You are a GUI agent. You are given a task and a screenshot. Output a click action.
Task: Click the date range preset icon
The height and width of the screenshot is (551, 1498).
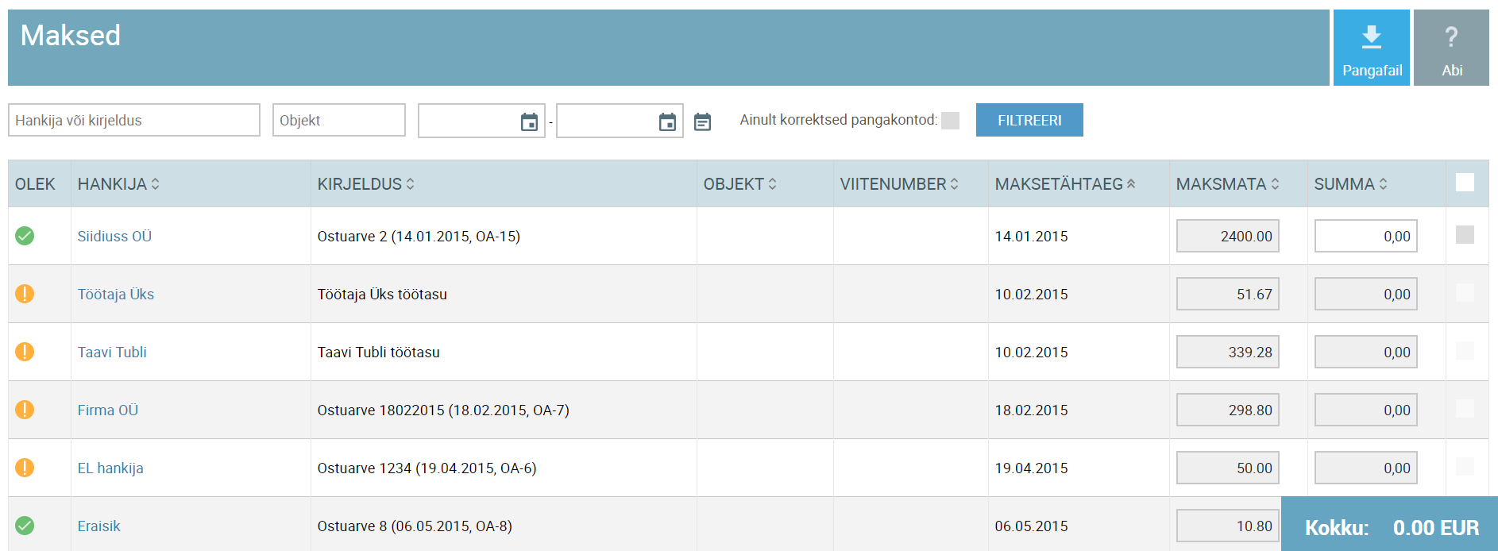click(702, 121)
